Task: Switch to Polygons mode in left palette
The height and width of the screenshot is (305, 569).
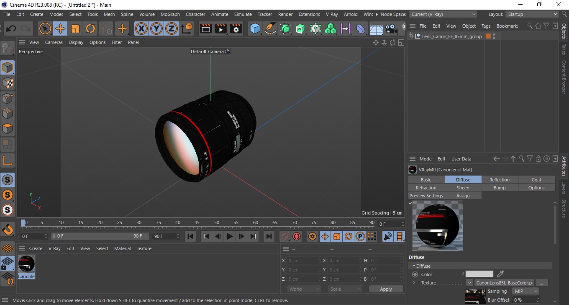Action: pos(8,129)
